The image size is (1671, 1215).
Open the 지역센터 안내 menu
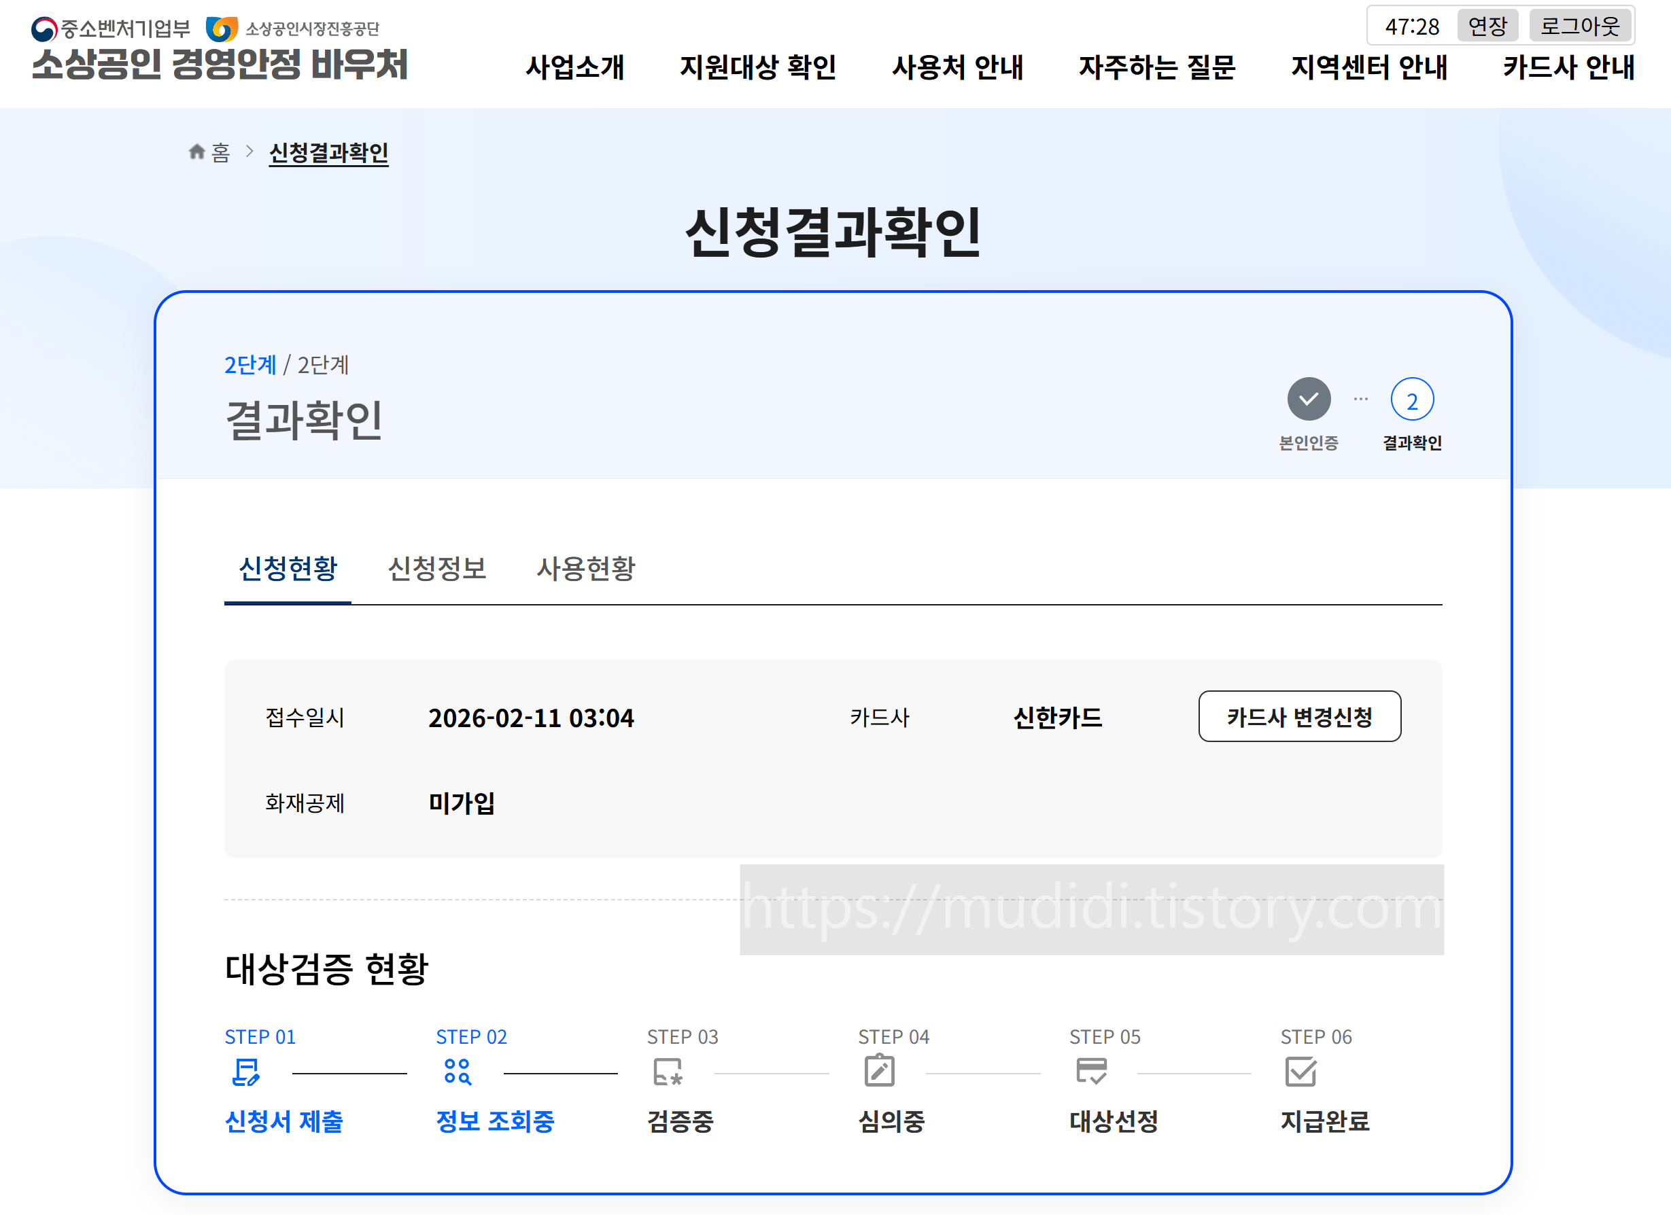[1369, 68]
